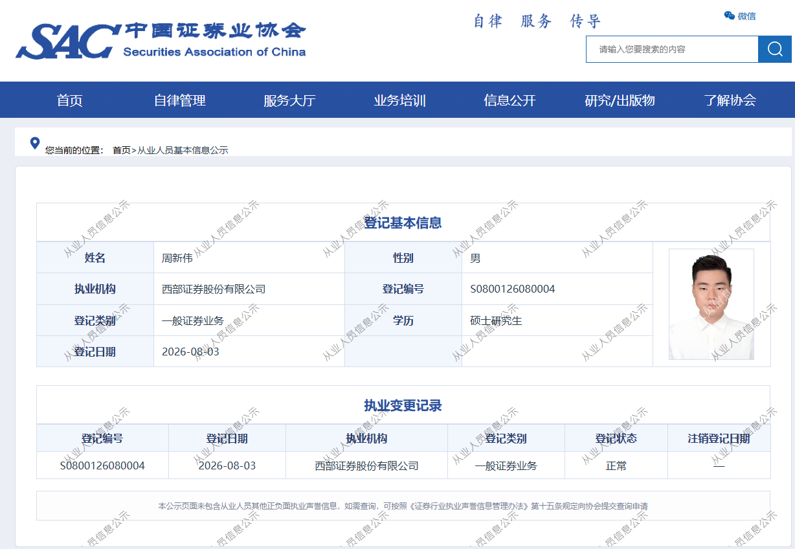Screen dimensions: 795x549
Task: Click S0800126080004 in the change record row
Action: [x=102, y=465]
